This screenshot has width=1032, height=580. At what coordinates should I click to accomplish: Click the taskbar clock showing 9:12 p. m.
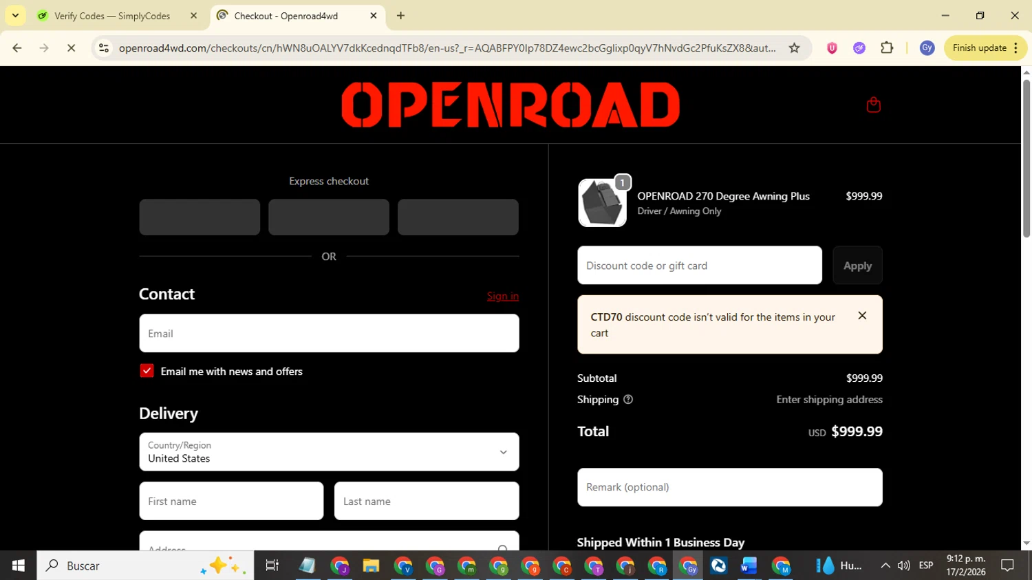tap(966, 566)
